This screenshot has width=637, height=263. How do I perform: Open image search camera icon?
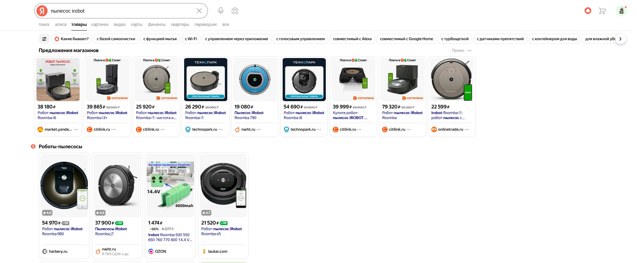(235, 11)
